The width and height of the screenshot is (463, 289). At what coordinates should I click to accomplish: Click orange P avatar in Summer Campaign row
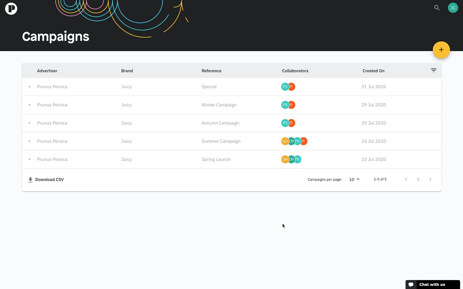(x=304, y=141)
